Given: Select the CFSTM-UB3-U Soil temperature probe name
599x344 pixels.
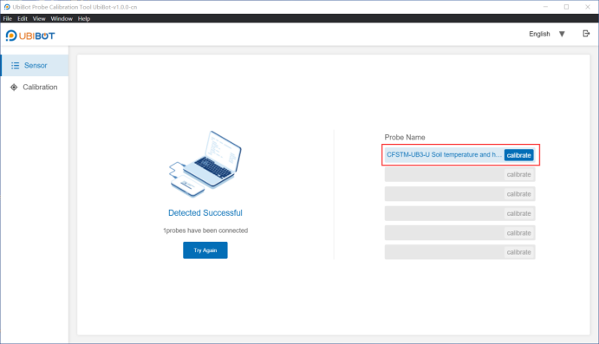Looking at the screenshot, I should click(444, 154).
